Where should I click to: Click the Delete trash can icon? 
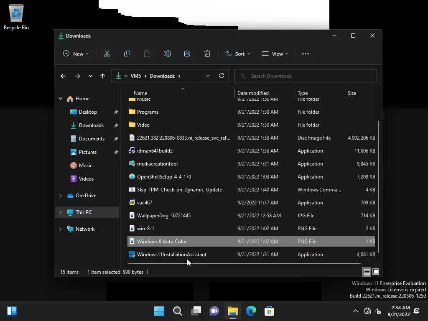(207, 54)
